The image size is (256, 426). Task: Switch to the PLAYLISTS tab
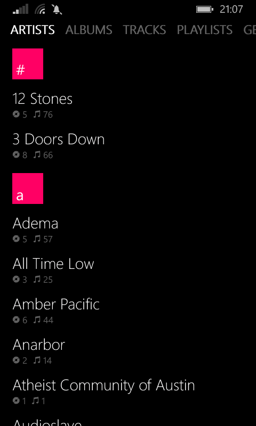tap(205, 30)
